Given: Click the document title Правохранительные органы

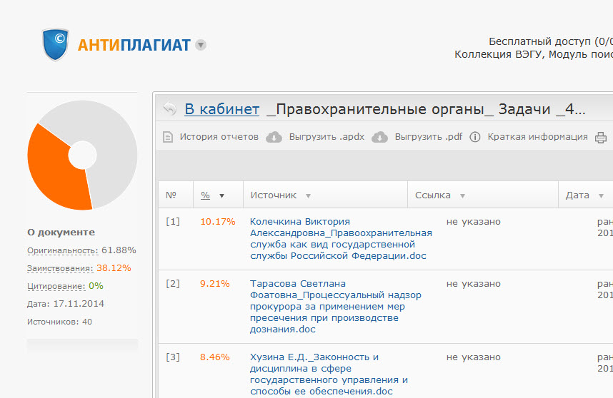Looking at the screenshot, I should click(x=426, y=109).
